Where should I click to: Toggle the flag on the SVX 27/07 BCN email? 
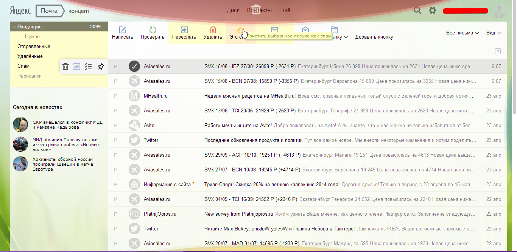click(116, 170)
